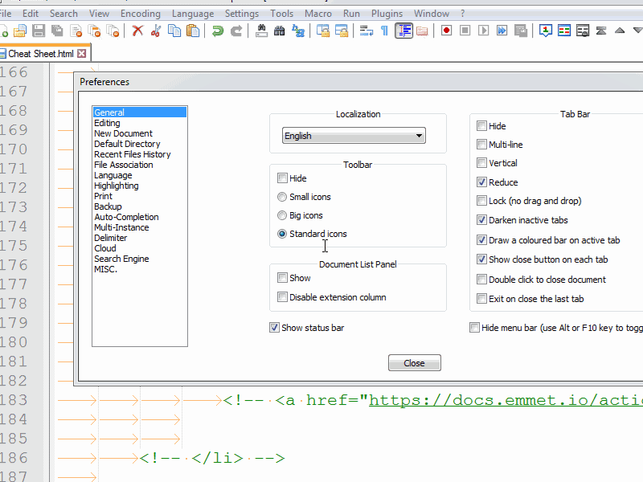Open the Settings menu

coord(242,14)
